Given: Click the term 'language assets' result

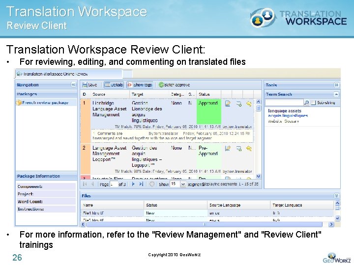Looking at the screenshot, I should [x=285, y=110].
